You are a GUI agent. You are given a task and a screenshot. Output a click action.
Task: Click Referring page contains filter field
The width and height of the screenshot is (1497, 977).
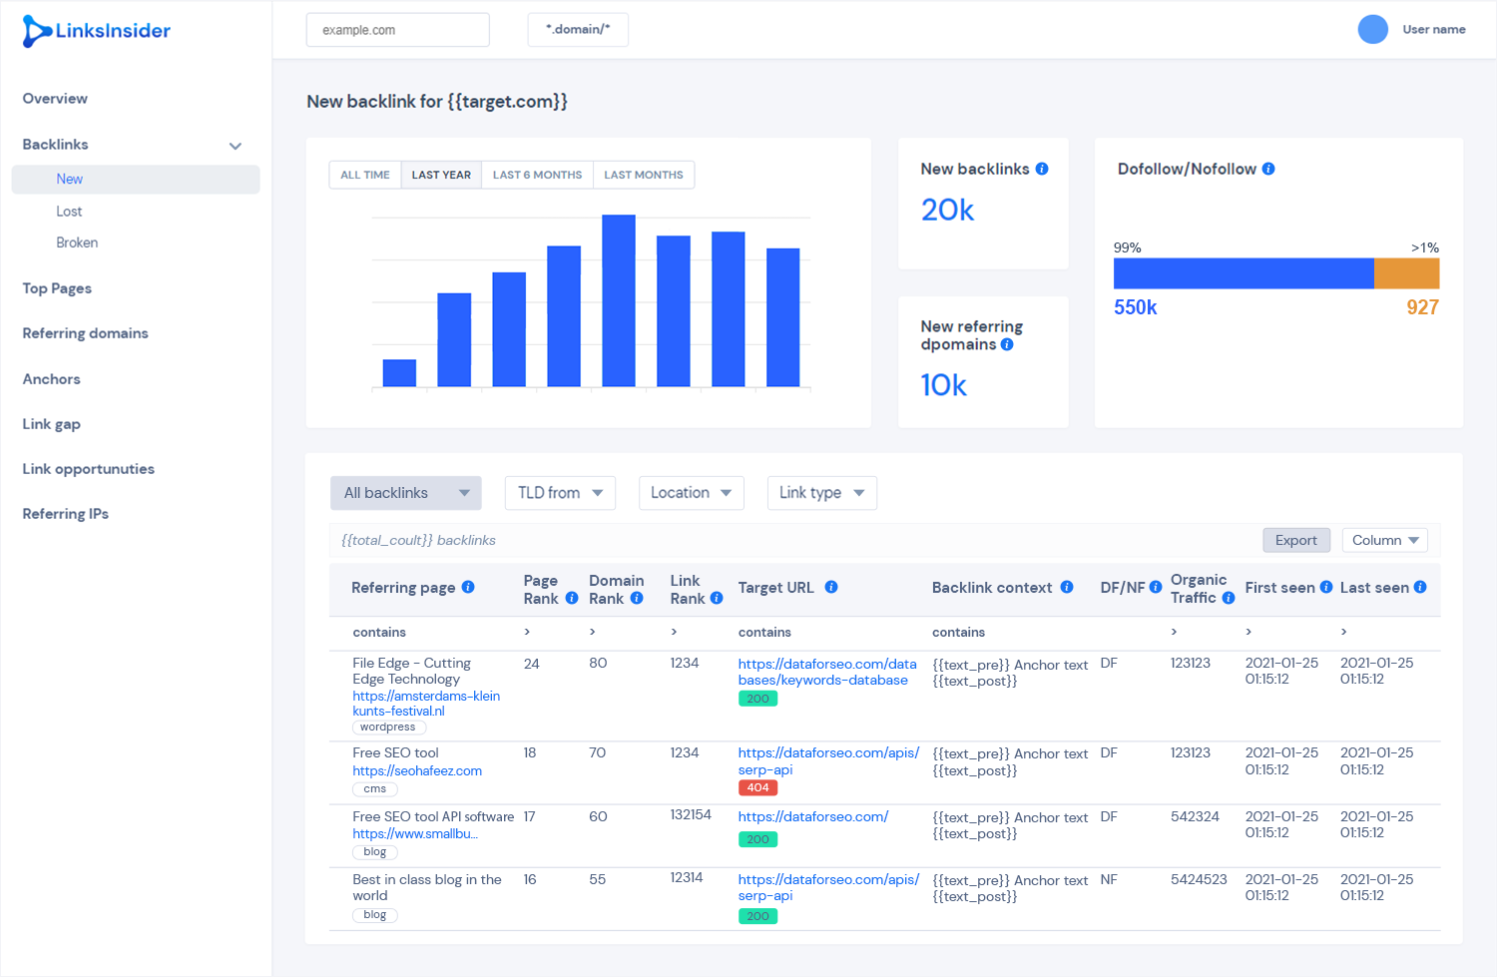[379, 633]
